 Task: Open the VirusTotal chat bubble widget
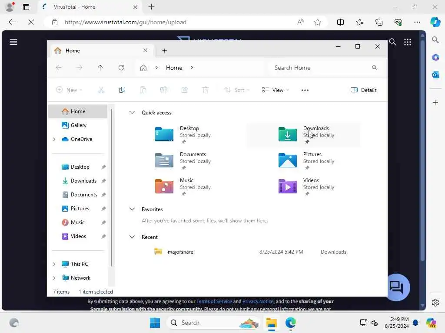(x=397, y=287)
